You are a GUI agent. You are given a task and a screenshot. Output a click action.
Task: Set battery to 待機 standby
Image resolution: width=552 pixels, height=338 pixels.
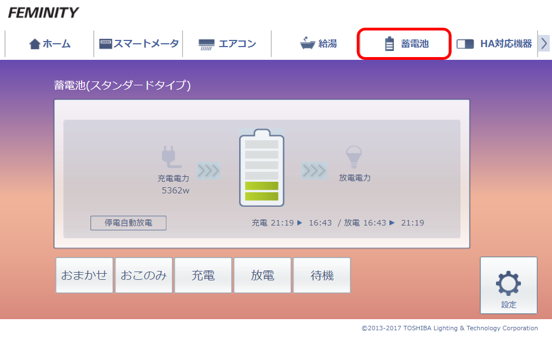(x=322, y=275)
